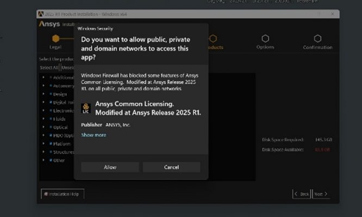This screenshot has height=217, width=362.
Task: Expand the Digital tree node
Action: (x=43, y=102)
